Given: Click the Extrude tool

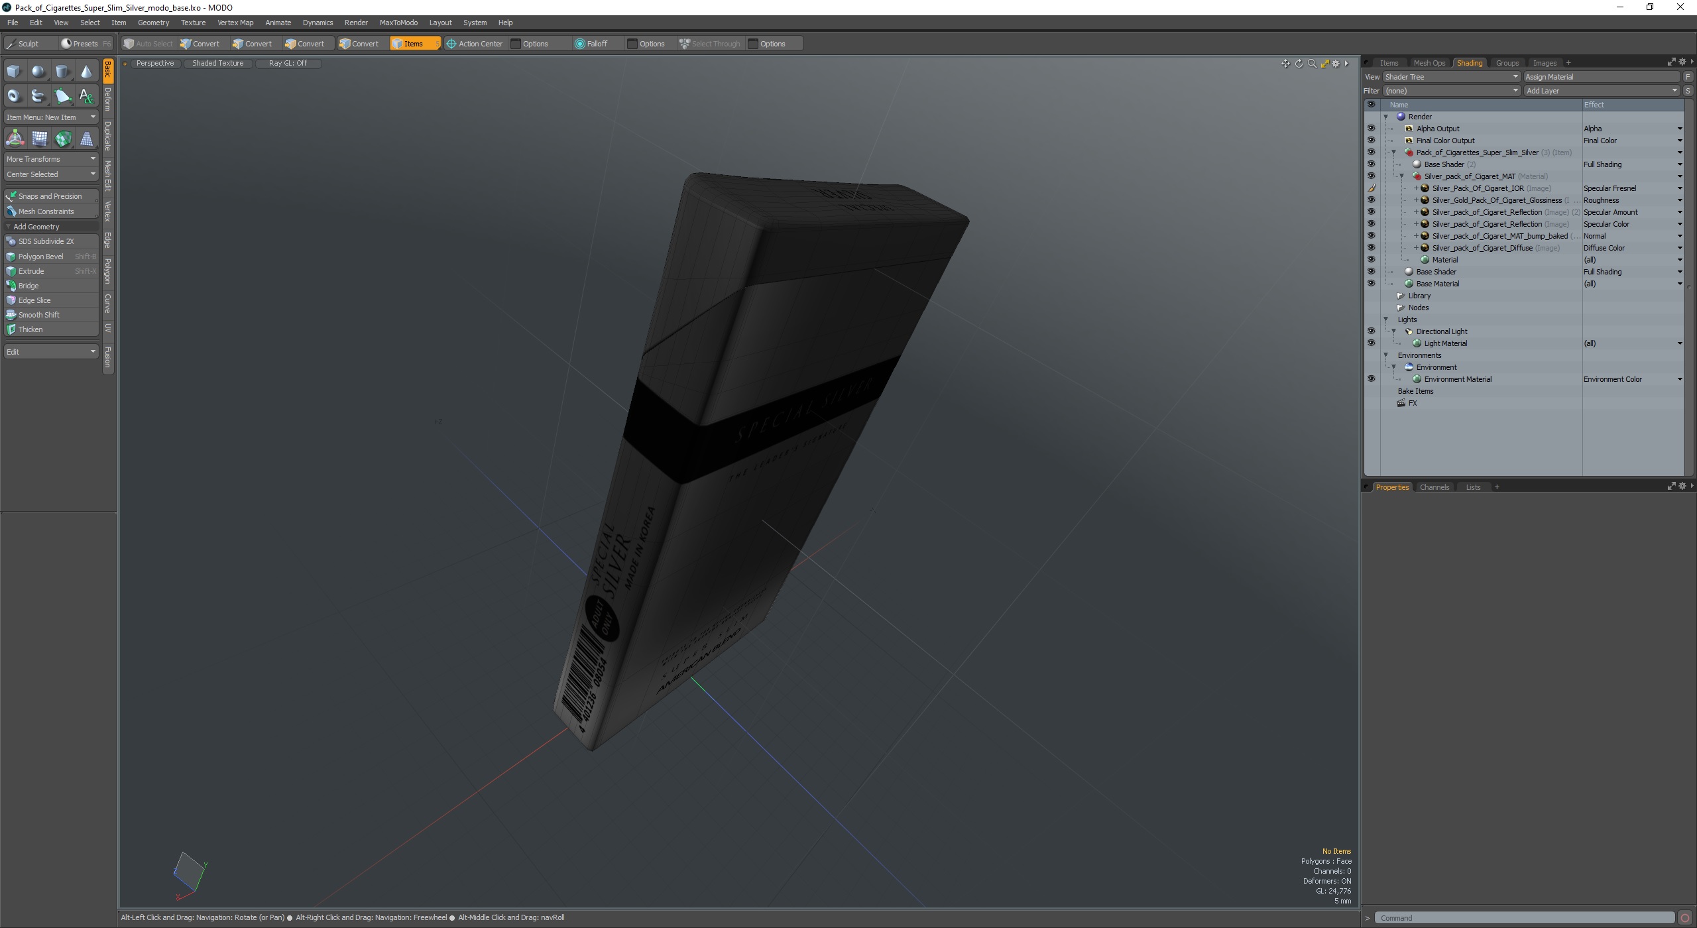Looking at the screenshot, I should (x=51, y=271).
